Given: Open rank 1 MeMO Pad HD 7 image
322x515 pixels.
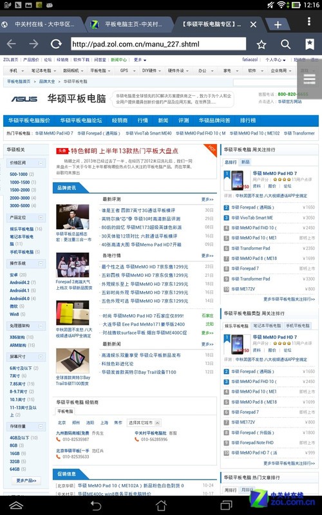Looking at the screenshot, I should (x=237, y=180).
